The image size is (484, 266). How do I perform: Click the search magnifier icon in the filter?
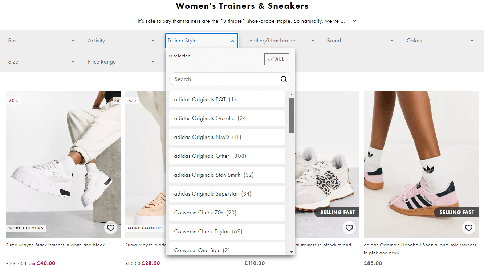pyautogui.click(x=284, y=79)
